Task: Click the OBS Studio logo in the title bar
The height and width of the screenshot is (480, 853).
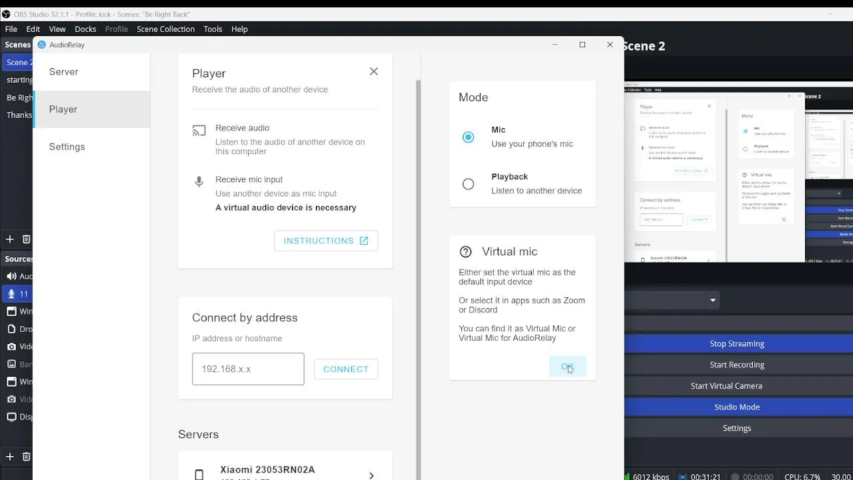Action: coord(6,14)
